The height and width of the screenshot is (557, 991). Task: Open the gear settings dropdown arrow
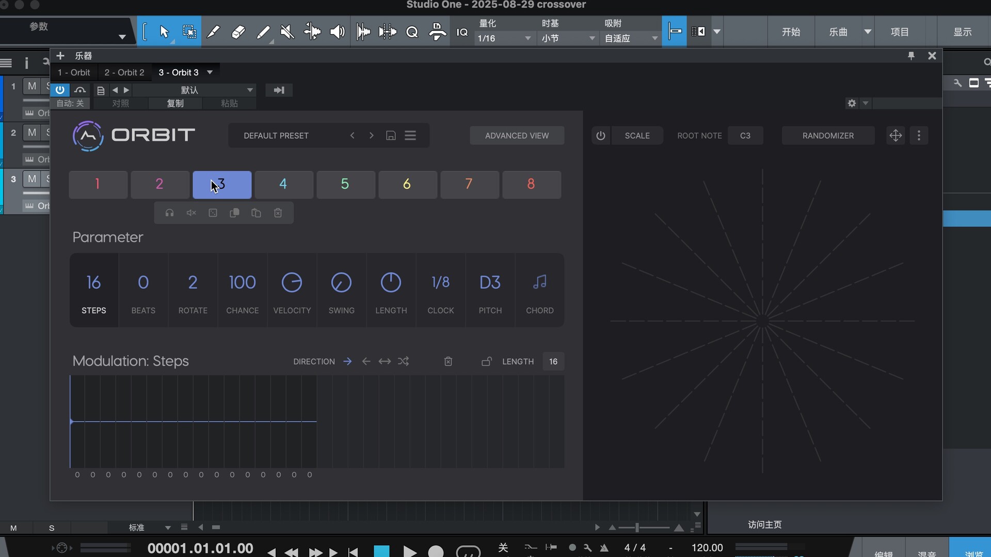click(x=866, y=103)
